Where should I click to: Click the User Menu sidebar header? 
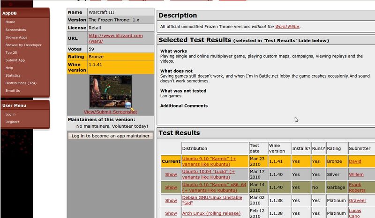tap(25, 106)
